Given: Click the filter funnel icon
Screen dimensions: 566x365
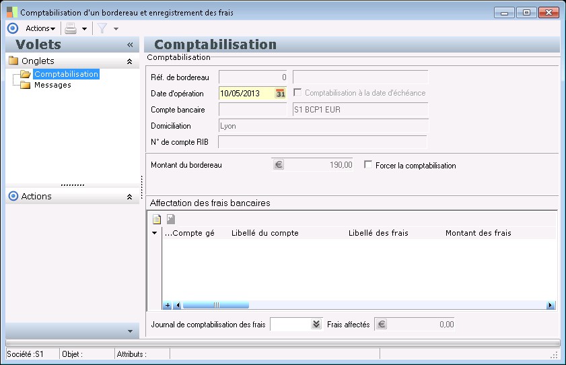Looking at the screenshot, I should pyautogui.click(x=102, y=28).
